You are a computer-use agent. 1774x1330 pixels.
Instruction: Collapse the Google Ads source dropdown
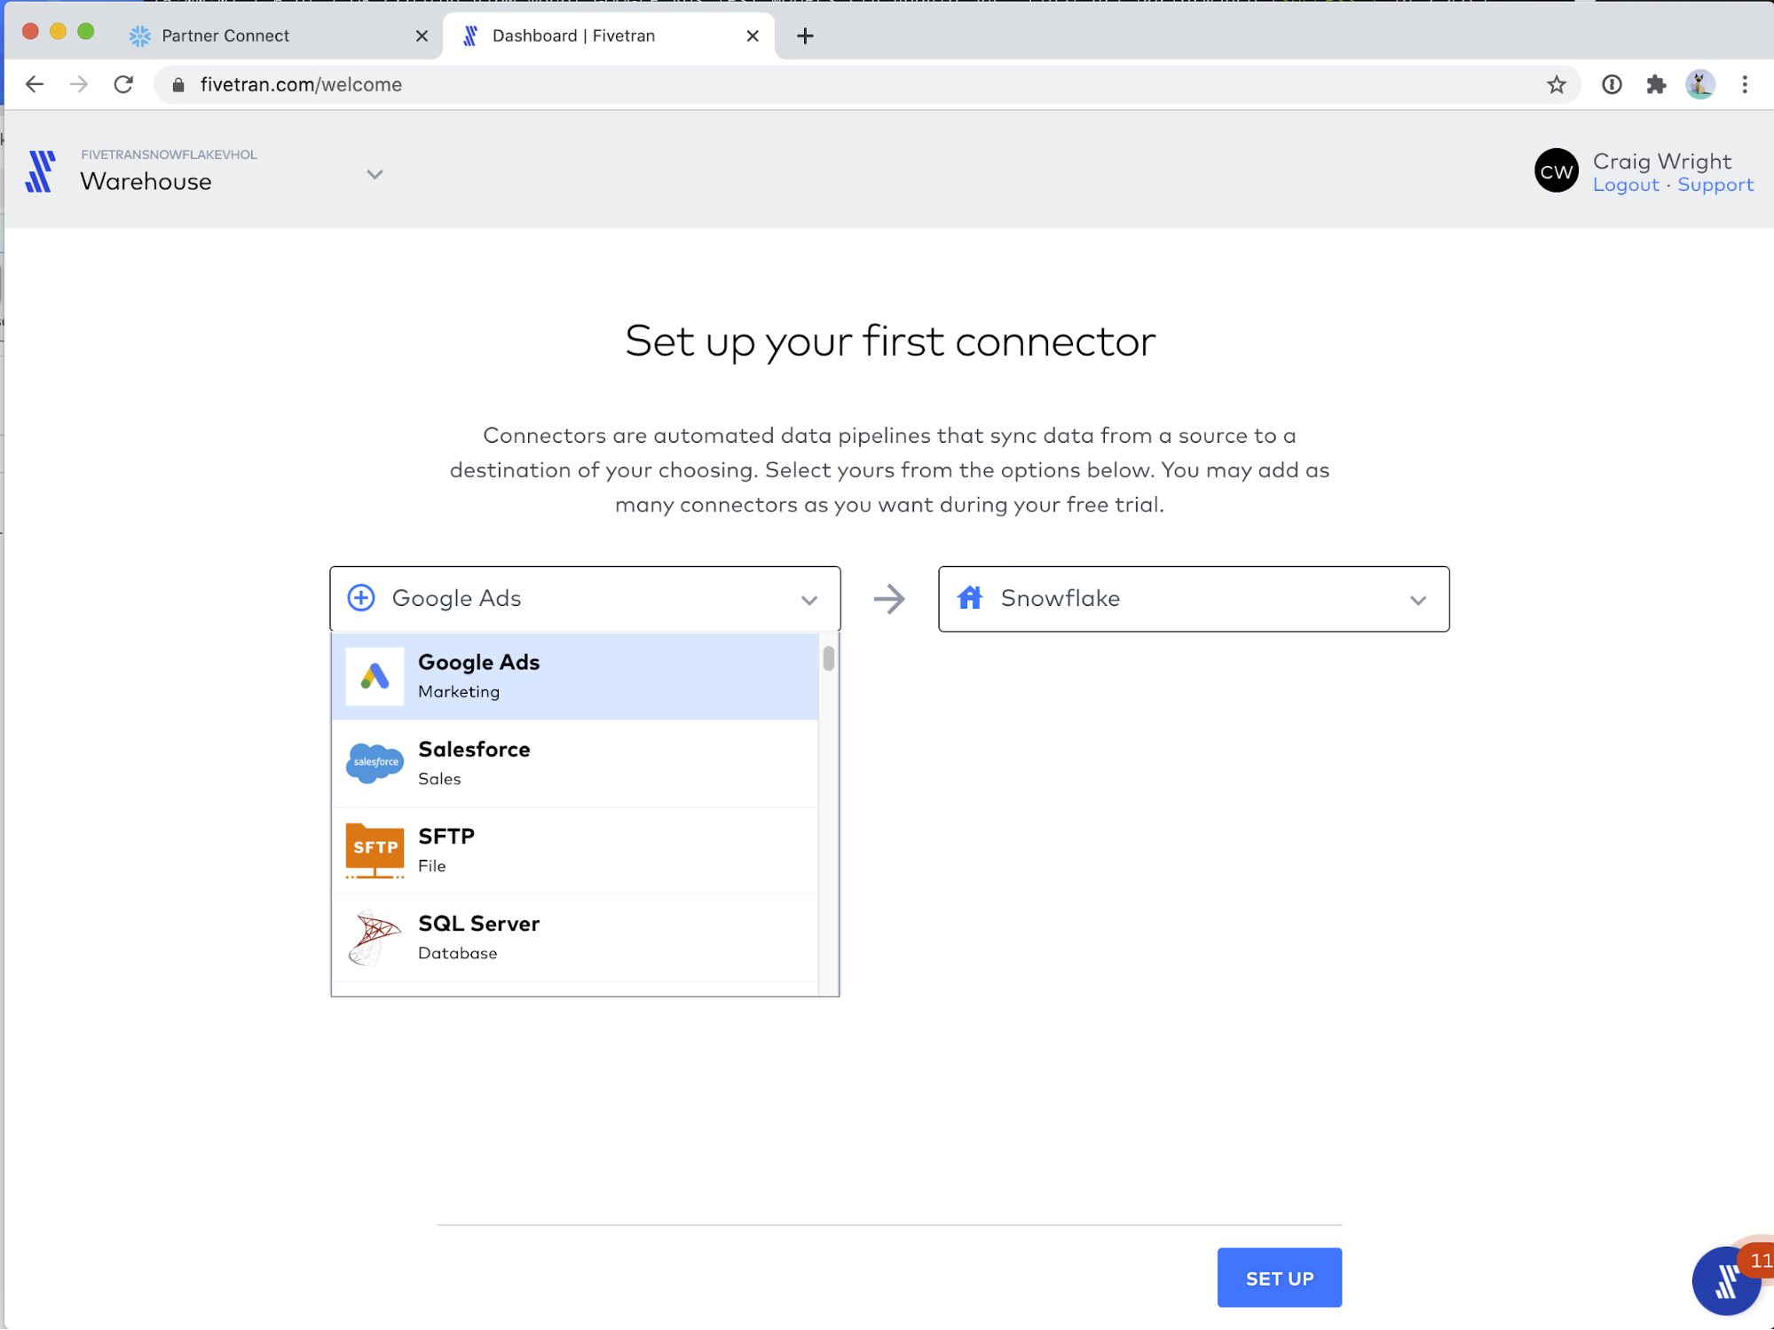coord(808,600)
